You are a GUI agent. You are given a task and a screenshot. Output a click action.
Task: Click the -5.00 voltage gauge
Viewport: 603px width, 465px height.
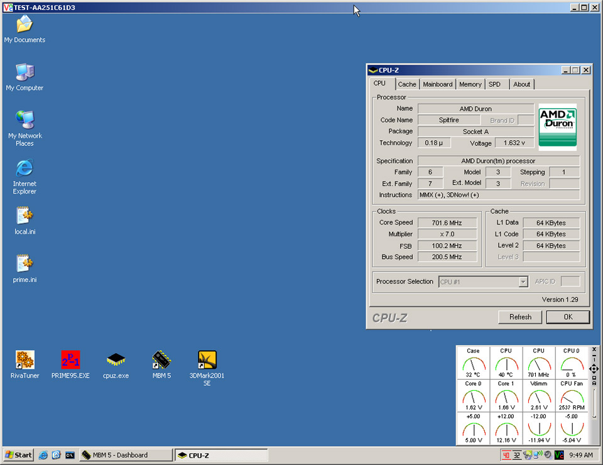572,428
